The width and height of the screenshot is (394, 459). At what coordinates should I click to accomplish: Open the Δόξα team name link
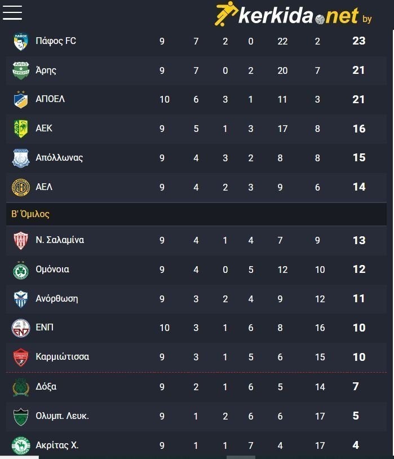pos(46,387)
